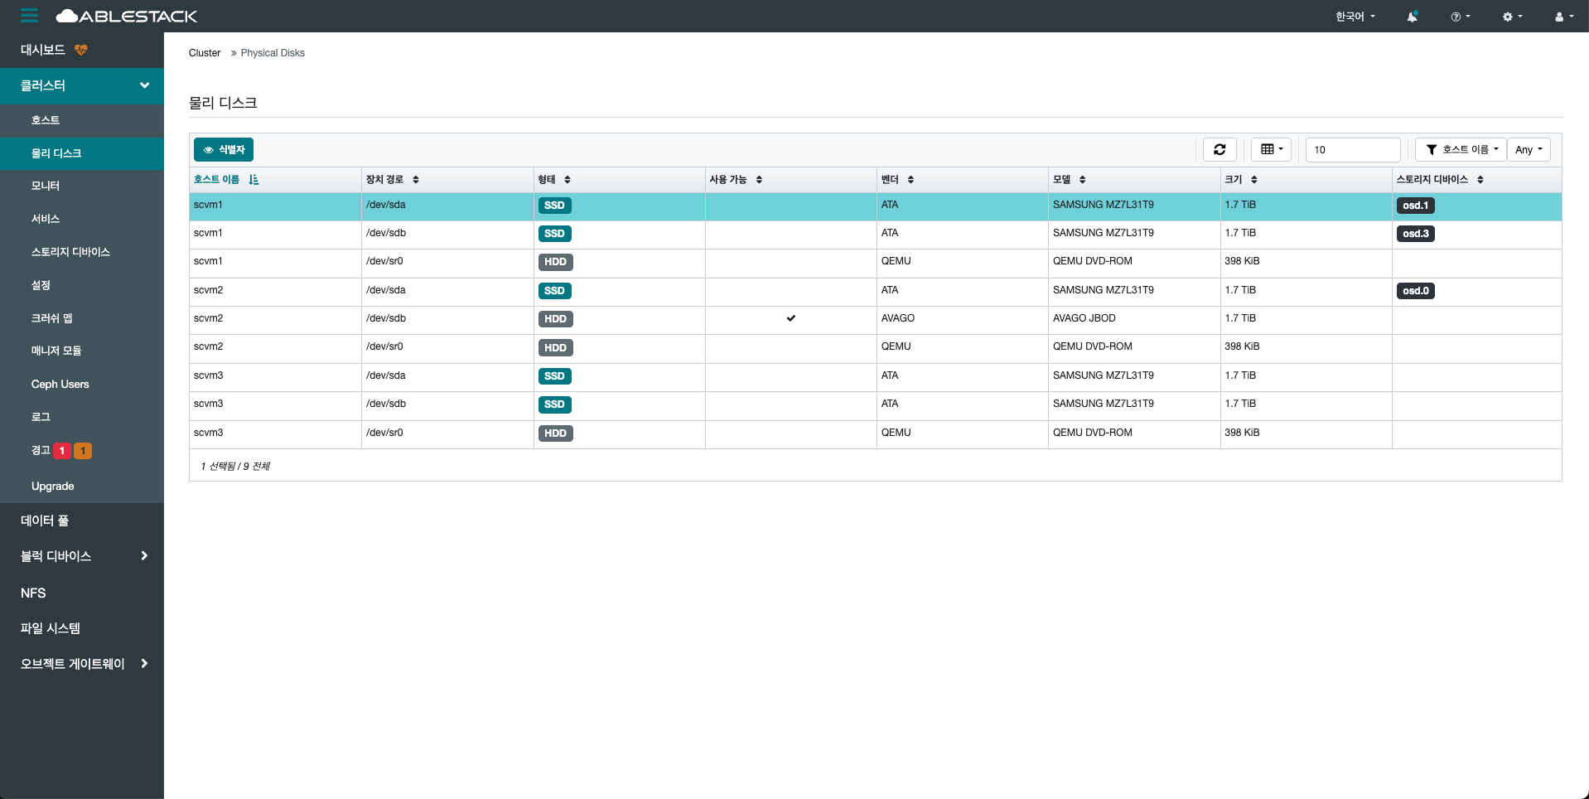Screen dimensions: 1589x799
Task: Click the hamburger menu icon
Action: click(30, 16)
